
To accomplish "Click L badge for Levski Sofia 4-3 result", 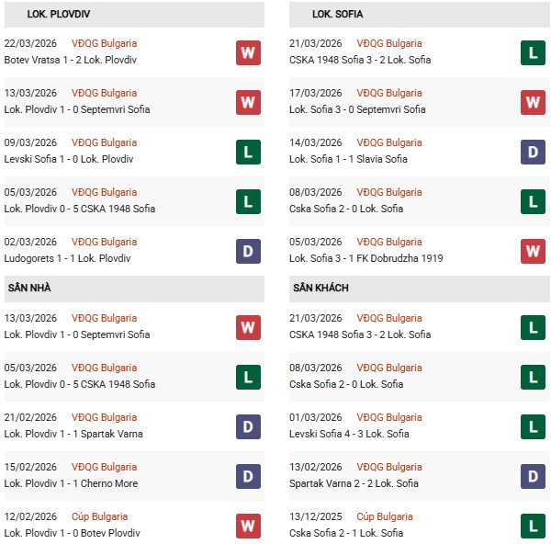I will click(x=534, y=426).
